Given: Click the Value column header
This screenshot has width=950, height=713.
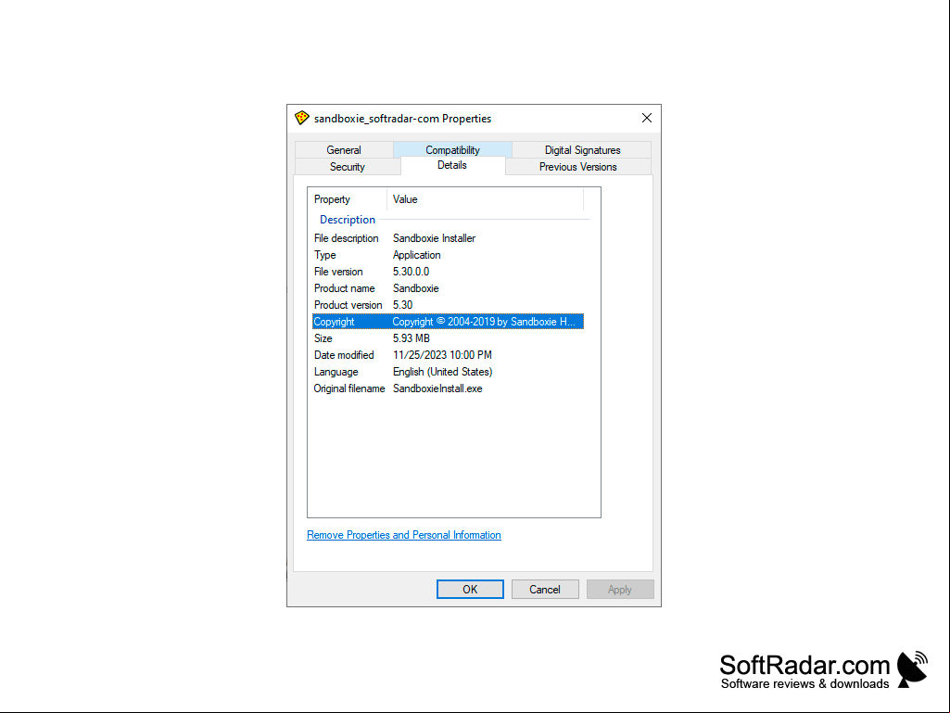Looking at the screenshot, I should (485, 199).
